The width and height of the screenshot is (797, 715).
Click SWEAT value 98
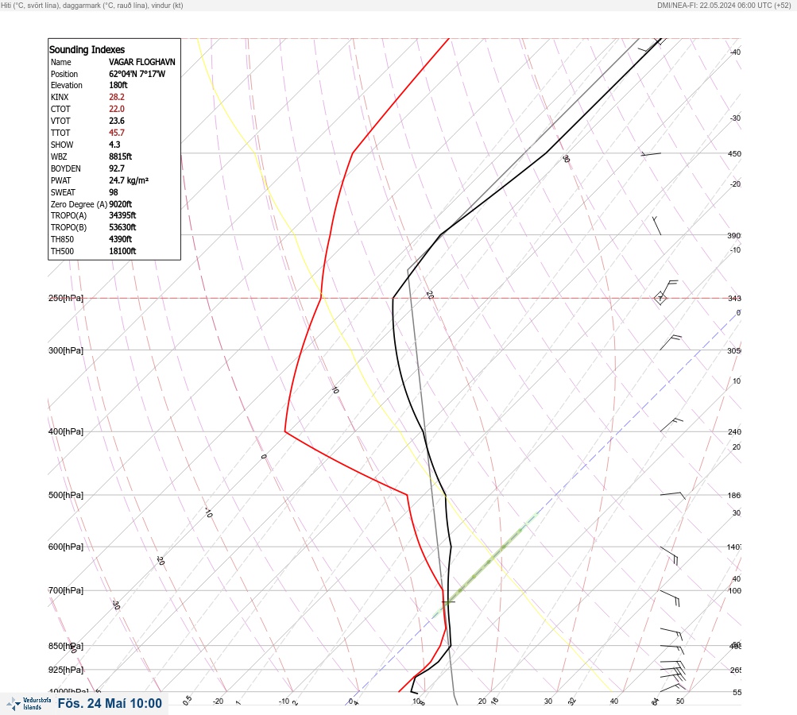point(114,192)
